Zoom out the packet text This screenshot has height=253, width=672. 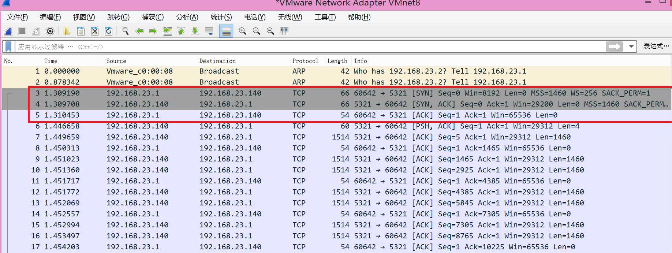pyautogui.click(x=256, y=31)
